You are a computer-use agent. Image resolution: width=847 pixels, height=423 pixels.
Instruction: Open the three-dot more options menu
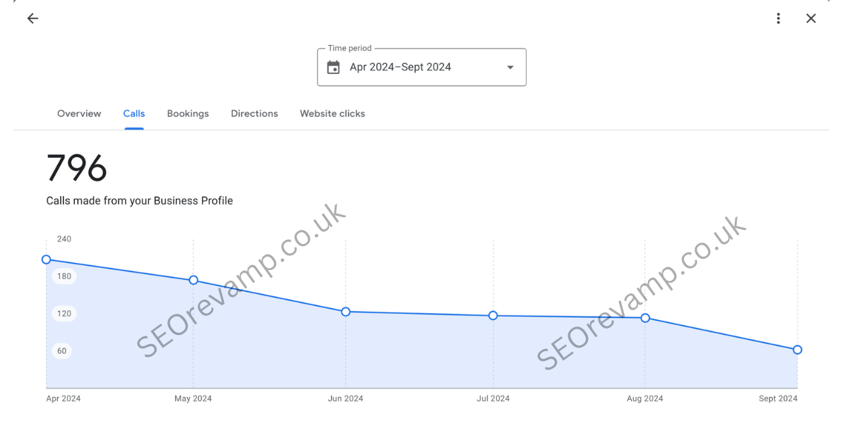pyautogui.click(x=779, y=18)
